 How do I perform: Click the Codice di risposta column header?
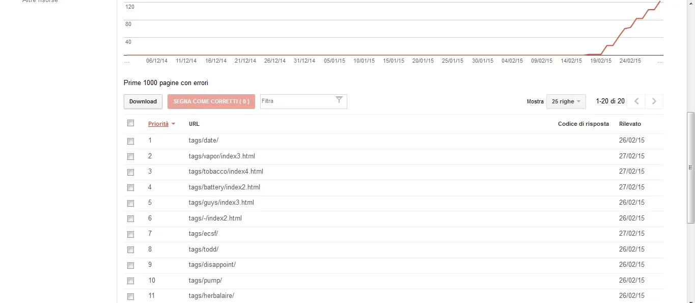click(583, 124)
